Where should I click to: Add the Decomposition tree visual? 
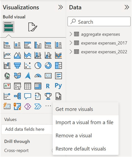click(x=17, y=96)
